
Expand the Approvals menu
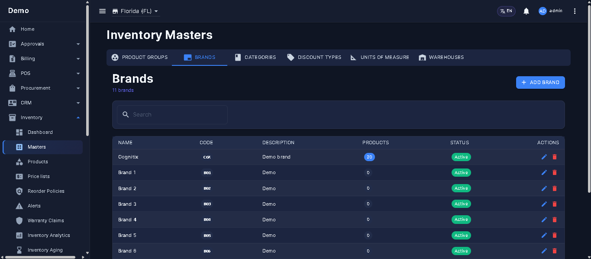pyautogui.click(x=42, y=44)
